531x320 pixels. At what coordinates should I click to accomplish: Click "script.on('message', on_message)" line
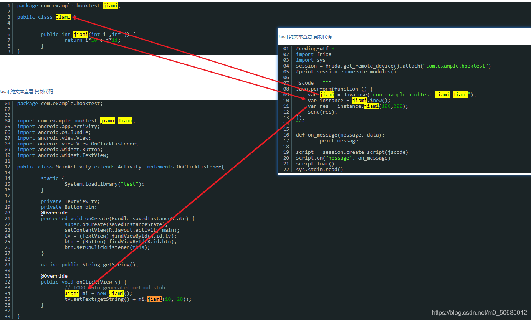pyautogui.click(x=343, y=158)
